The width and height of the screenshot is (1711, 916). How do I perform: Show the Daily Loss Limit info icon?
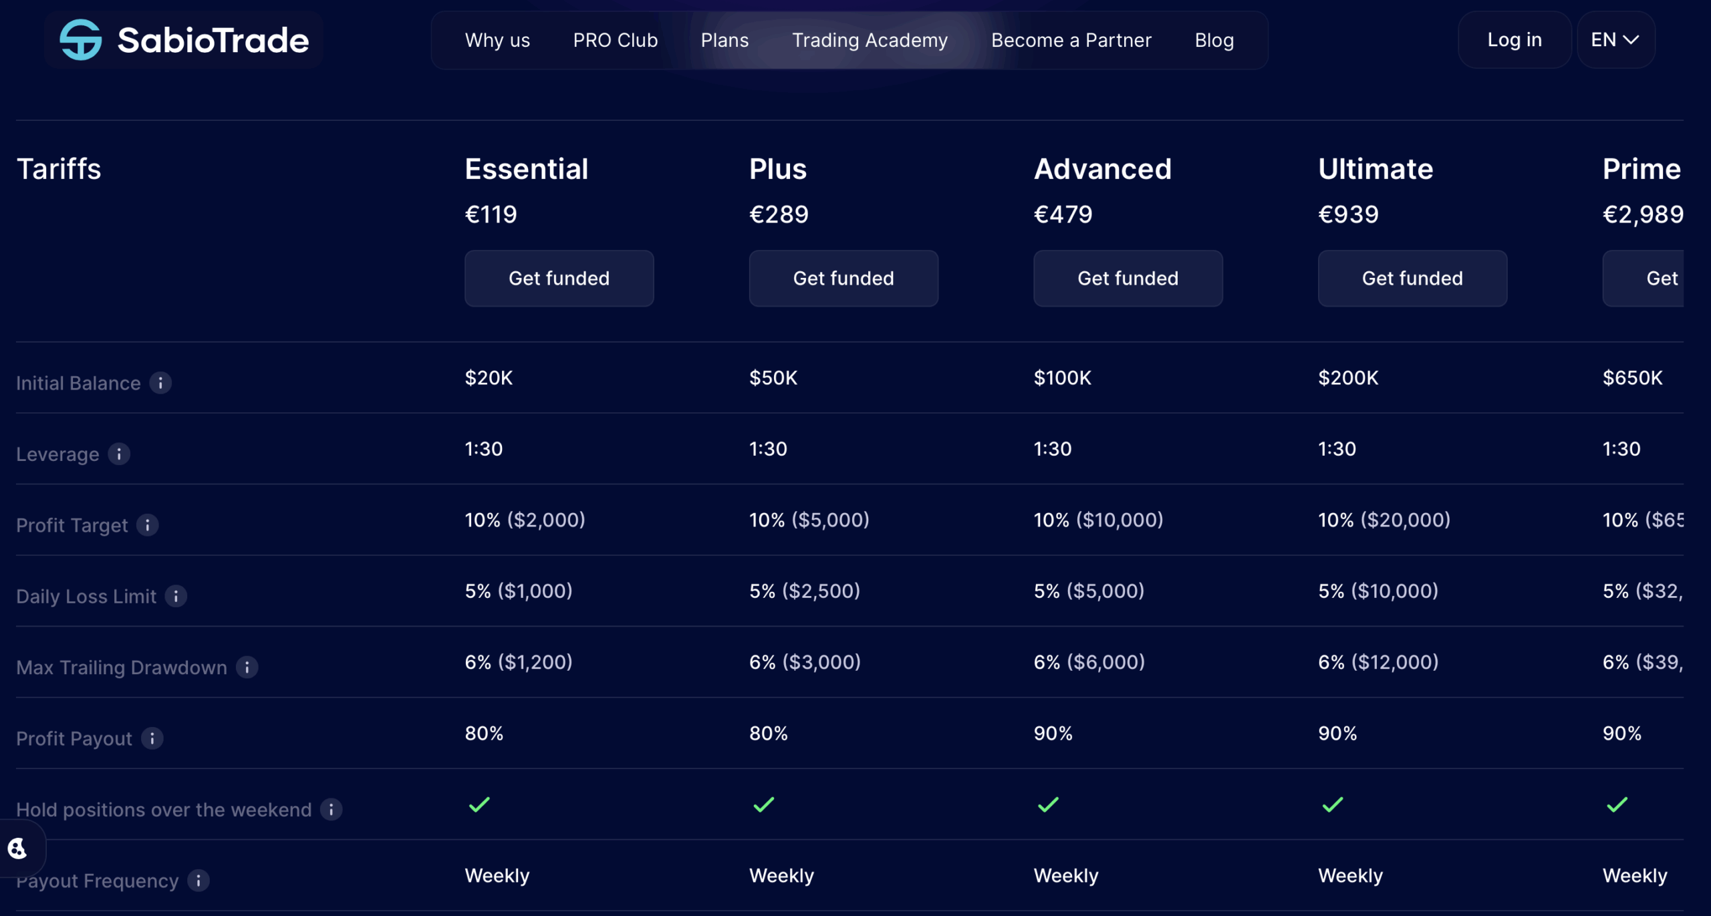coord(176,596)
